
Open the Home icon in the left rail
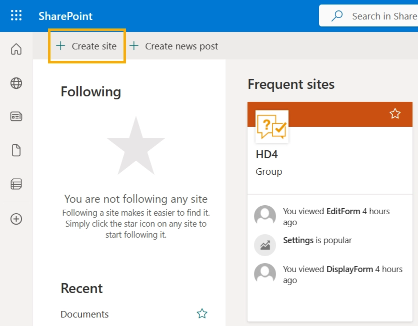pos(16,49)
